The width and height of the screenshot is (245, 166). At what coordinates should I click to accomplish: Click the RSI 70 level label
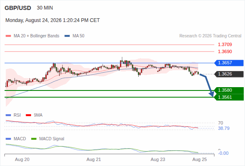[x=220, y=123]
